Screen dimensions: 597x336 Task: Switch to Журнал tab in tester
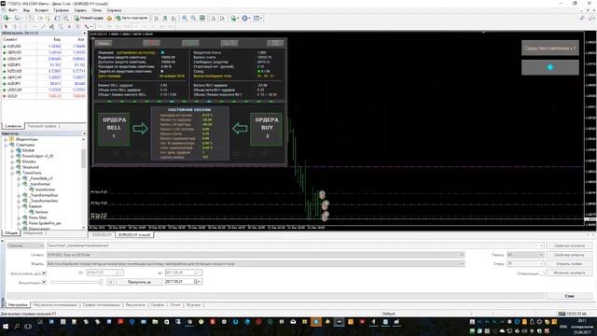193,305
